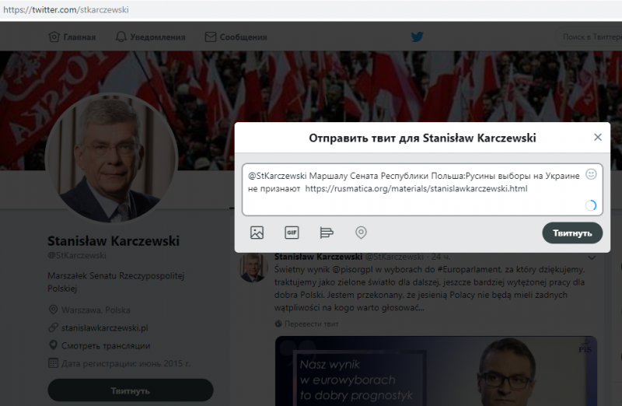Click the bell icon beside Уведомления
This screenshot has height=406, width=622.
coord(121,37)
